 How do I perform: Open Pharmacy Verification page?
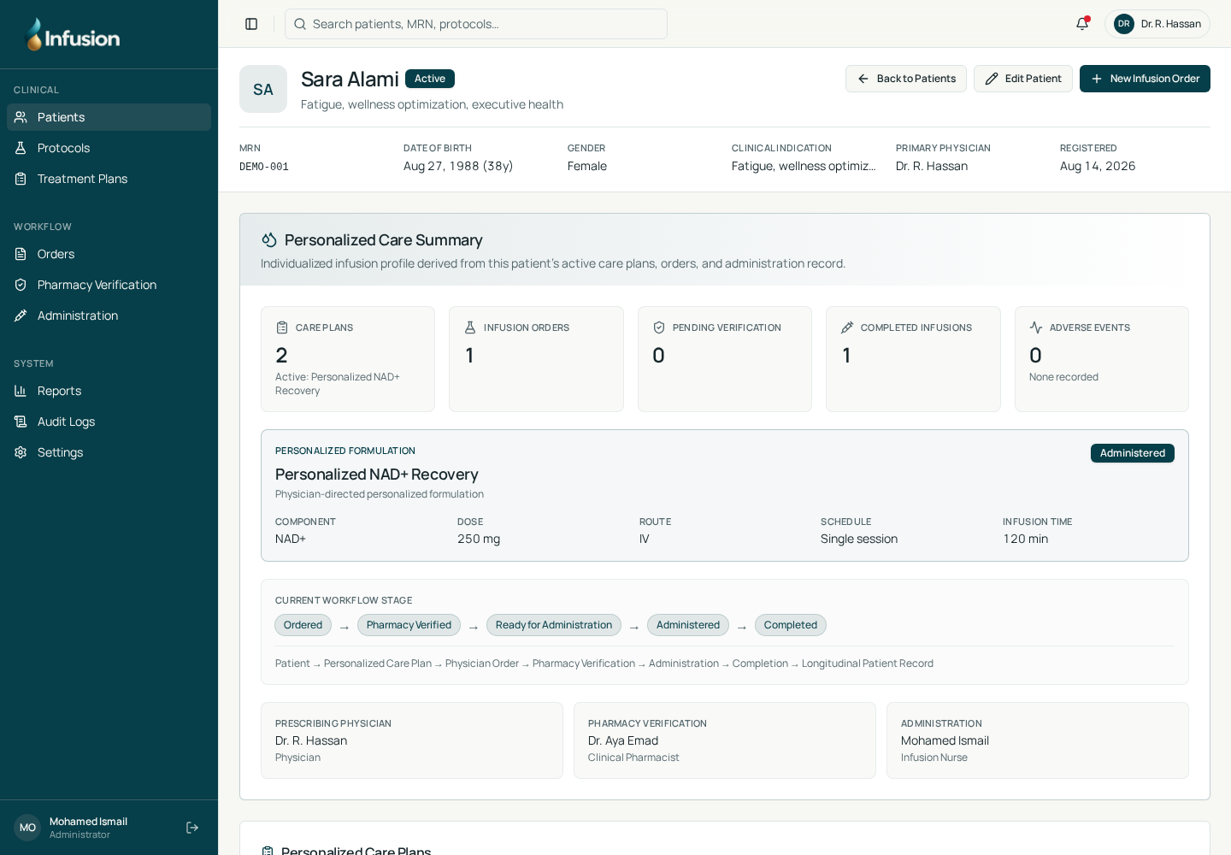[109, 285]
